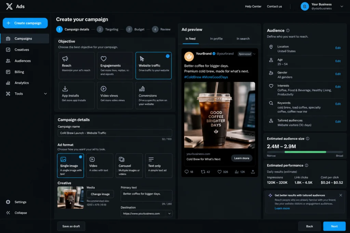Switch to the In profile preview tab
Viewport: 350px width, 233px height.
pos(216,39)
